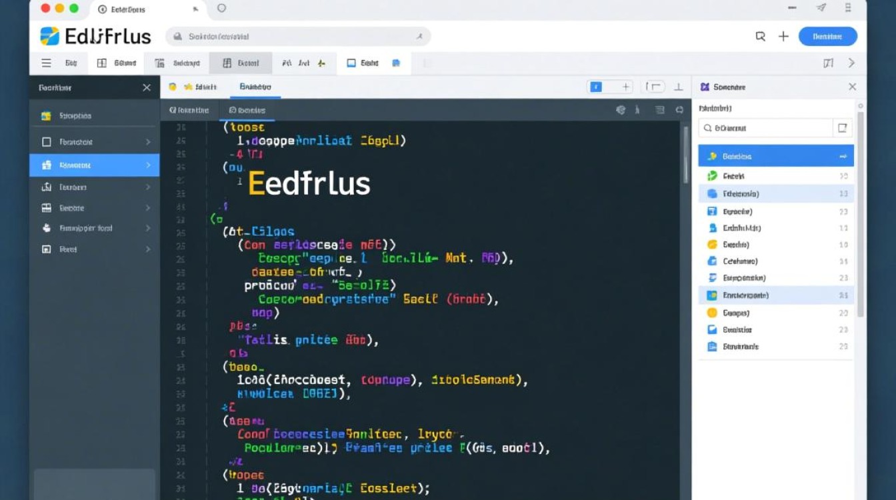This screenshot has width=896, height=500.
Task: Click the refresh icon above the code editor
Action: (679, 110)
